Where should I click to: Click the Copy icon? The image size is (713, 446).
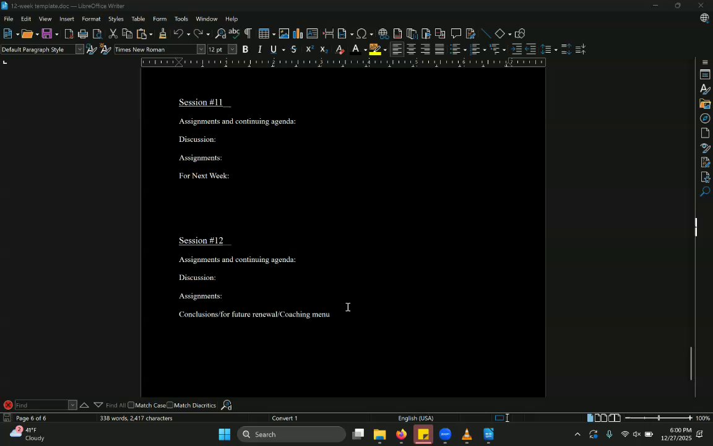click(127, 33)
